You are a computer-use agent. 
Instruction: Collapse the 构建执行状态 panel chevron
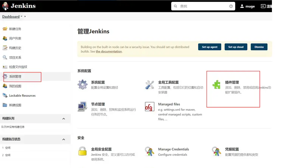click(64, 139)
